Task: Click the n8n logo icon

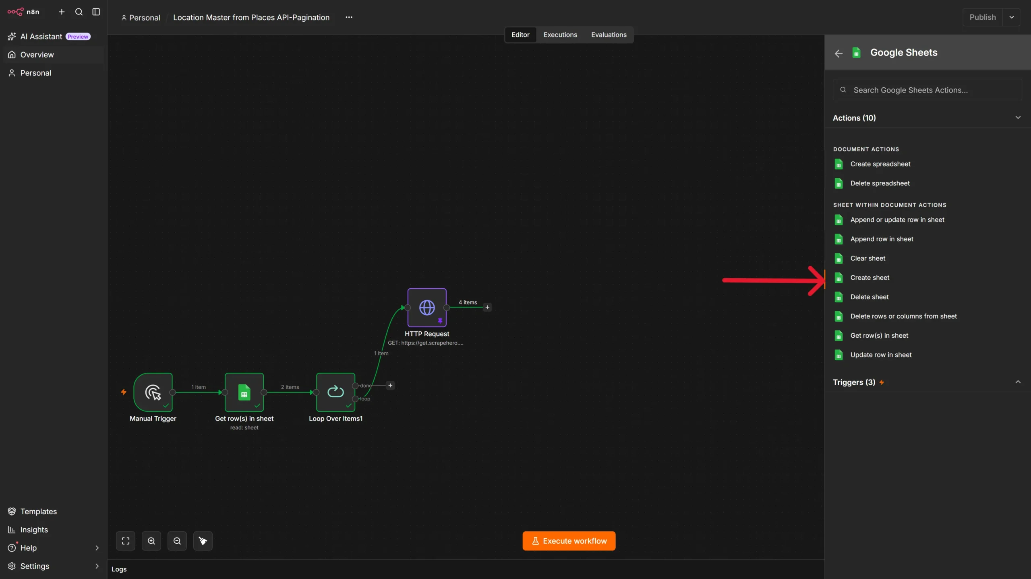Action: [15, 12]
